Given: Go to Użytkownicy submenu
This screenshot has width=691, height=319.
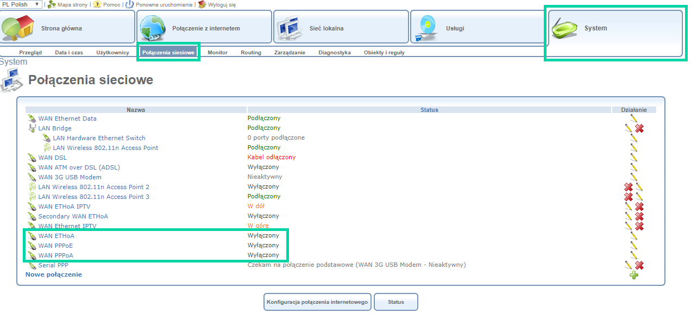Looking at the screenshot, I should click(x=112, y=53).
